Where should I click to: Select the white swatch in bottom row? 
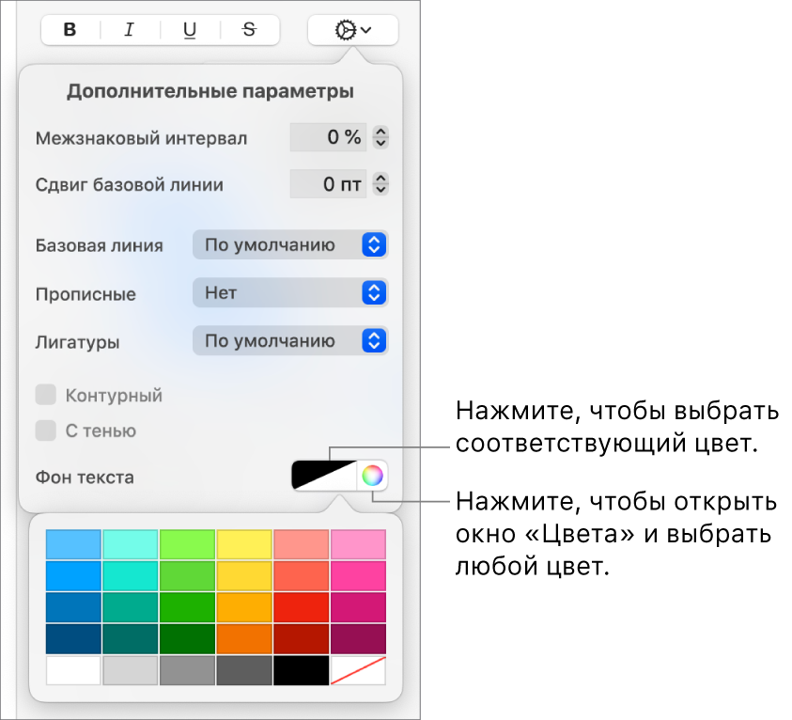pos(73,670)
